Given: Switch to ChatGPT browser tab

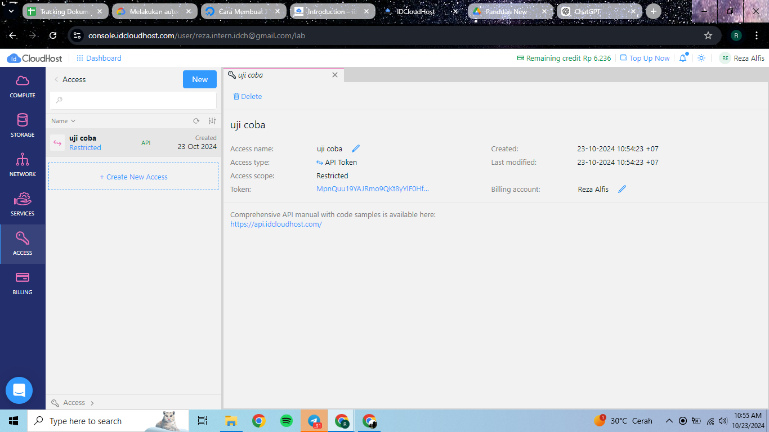Looking at the screenshot, I should (x=599, y=11).
